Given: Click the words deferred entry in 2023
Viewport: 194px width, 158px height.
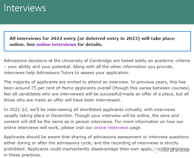Looking at the screenshot, I should point(112,38).
